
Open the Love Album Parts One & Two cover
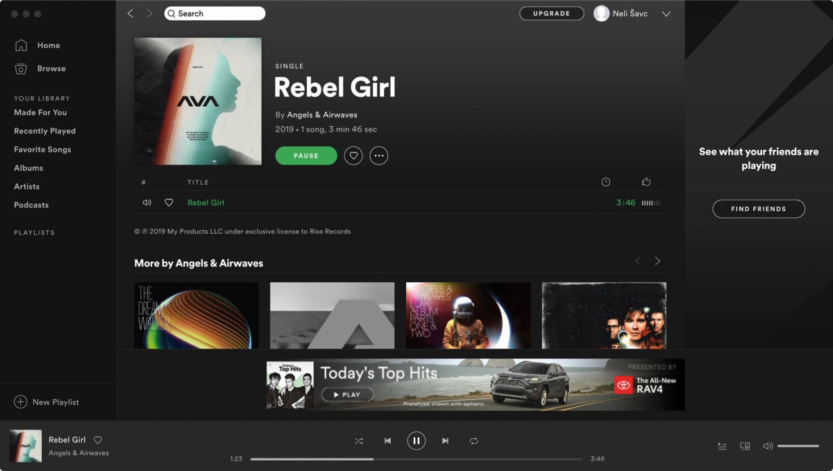point(468,316)
